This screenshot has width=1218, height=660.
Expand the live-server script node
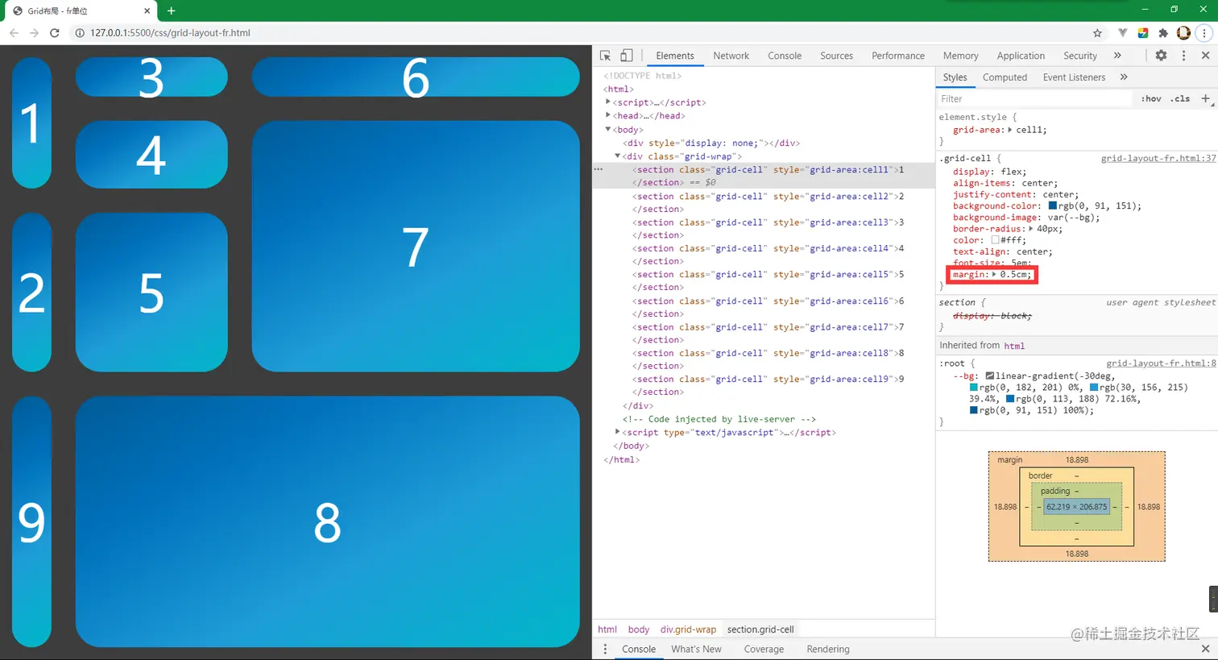(x=618, y=432)
